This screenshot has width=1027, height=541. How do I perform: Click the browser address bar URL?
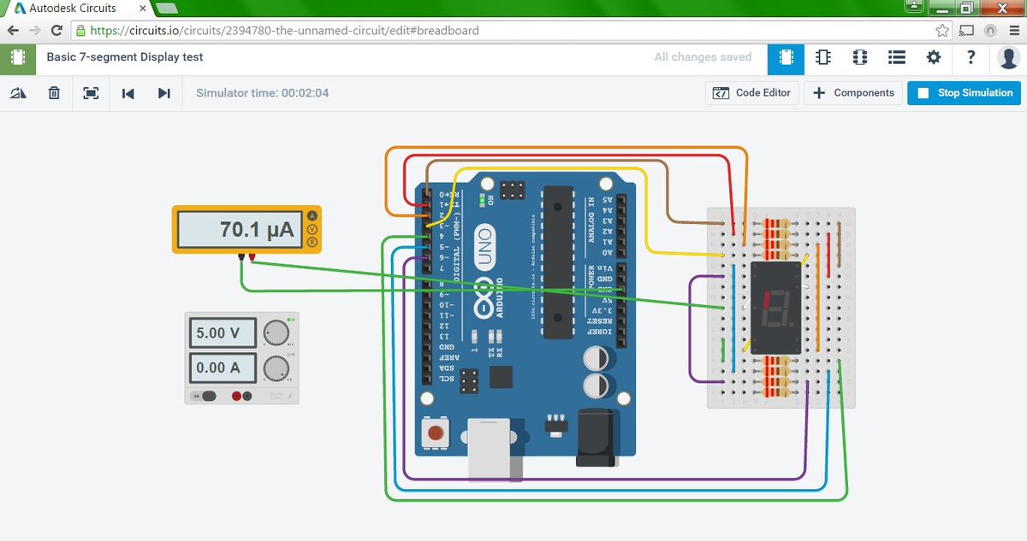coord(284,30)
